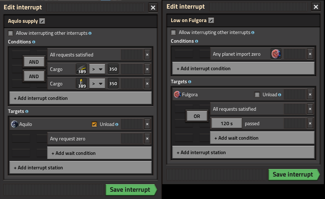Click the 120 s time value field
Image resolution: width=325 pixels, height=199 pixels.
tap(226, 123)
